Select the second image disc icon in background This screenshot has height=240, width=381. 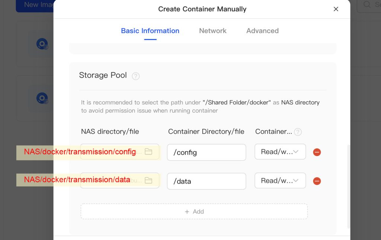click(42, 98)
